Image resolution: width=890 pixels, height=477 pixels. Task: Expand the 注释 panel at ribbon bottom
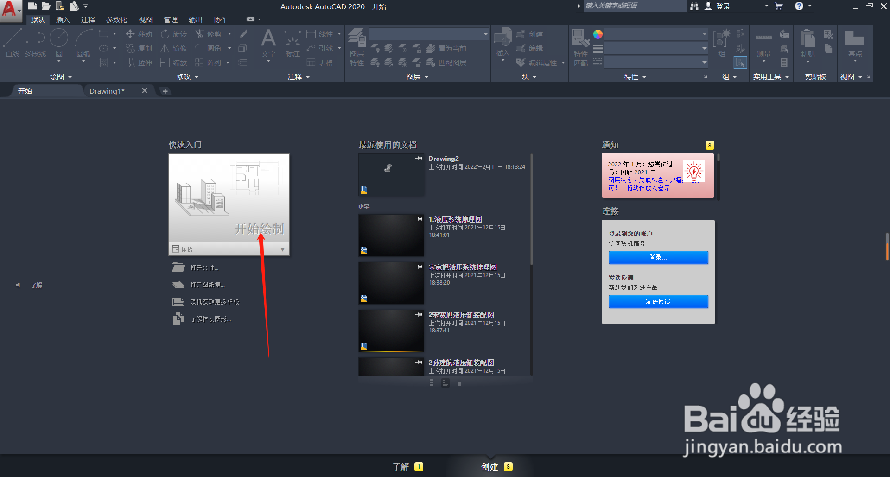[299, 77]
